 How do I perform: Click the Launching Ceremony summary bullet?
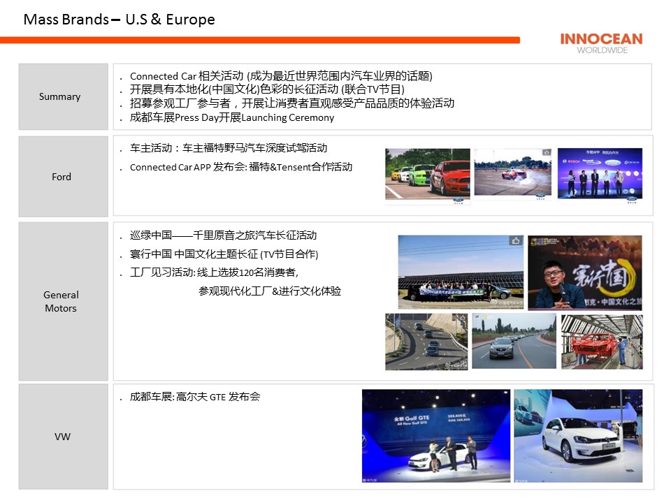coord(231,117)
